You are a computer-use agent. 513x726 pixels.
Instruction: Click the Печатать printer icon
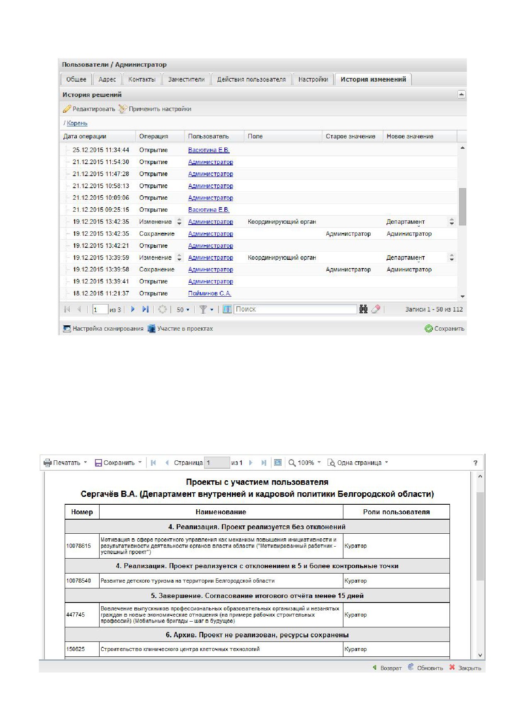point(48,463)
